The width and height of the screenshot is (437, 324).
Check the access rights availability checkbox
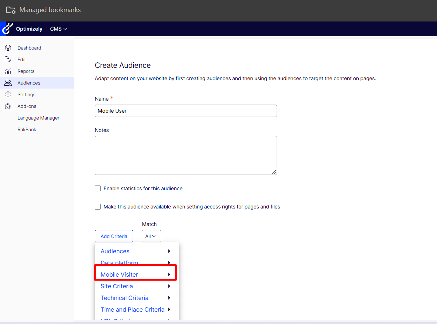[98, 207]
